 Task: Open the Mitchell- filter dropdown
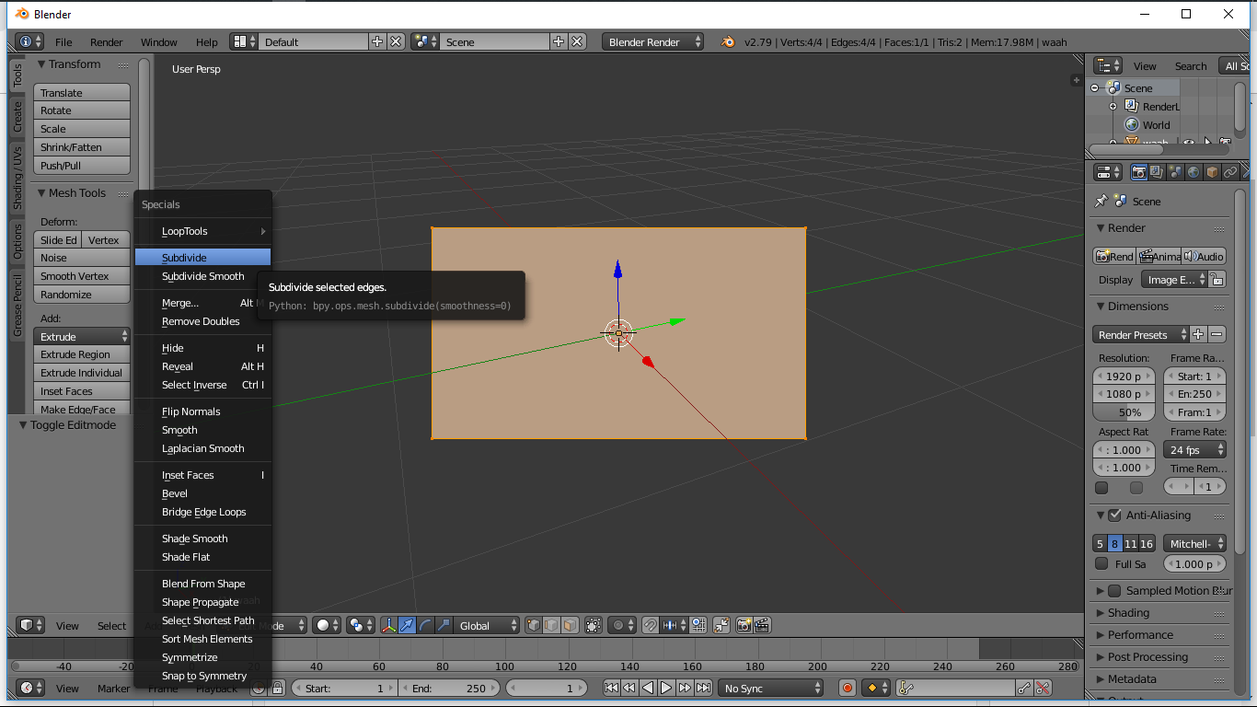tap(1194, 544)
